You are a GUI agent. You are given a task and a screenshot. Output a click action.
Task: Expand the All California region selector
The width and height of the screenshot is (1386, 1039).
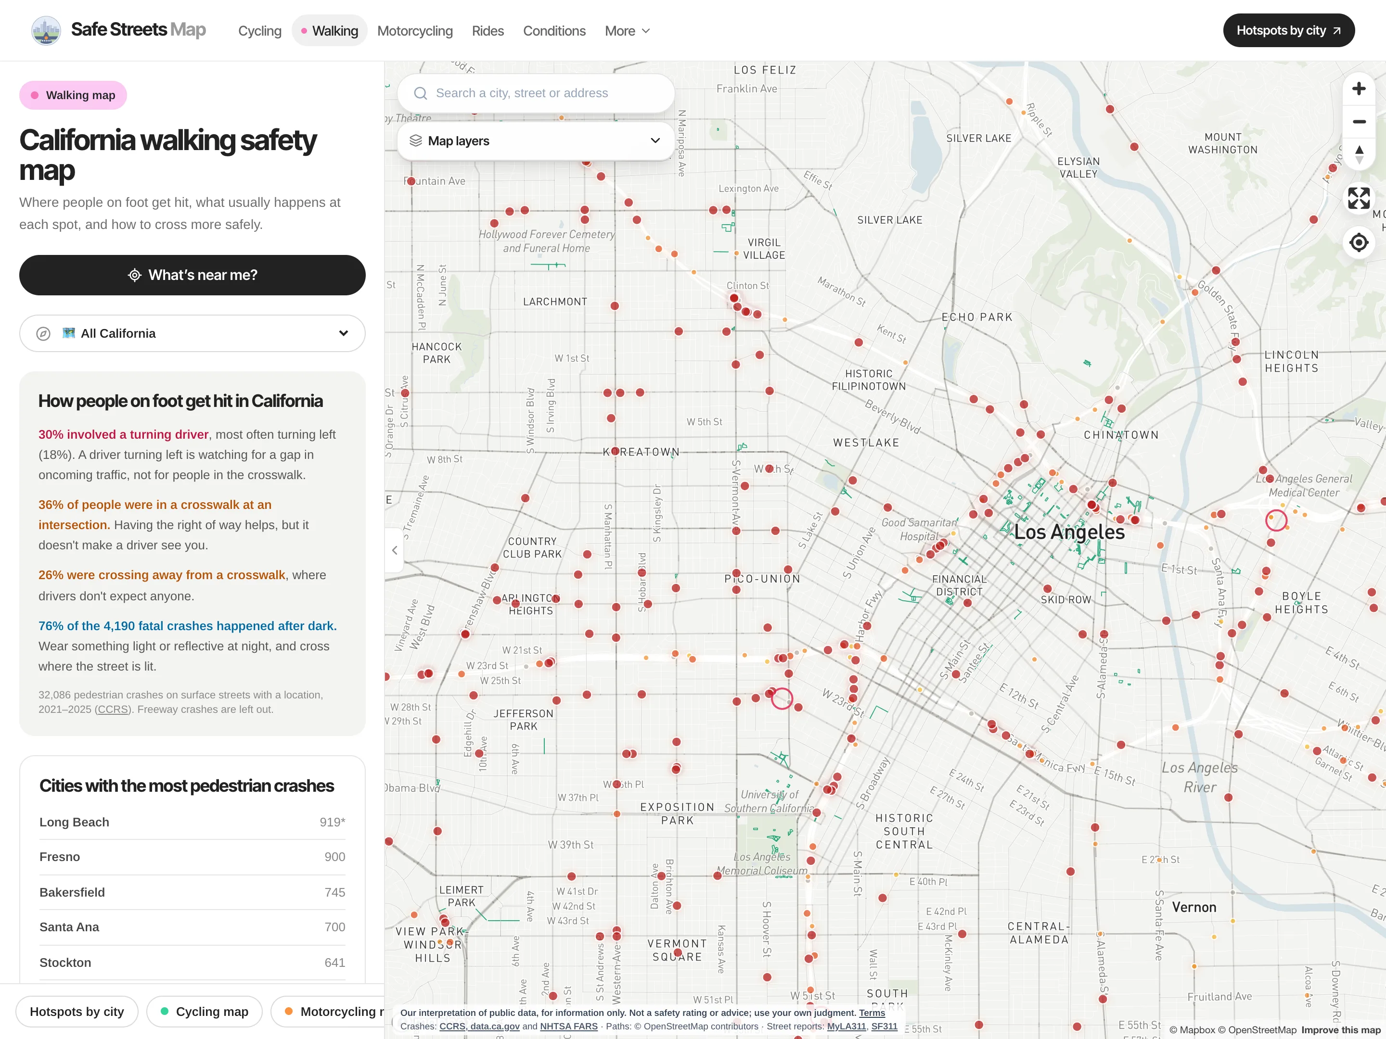point(192,333)
